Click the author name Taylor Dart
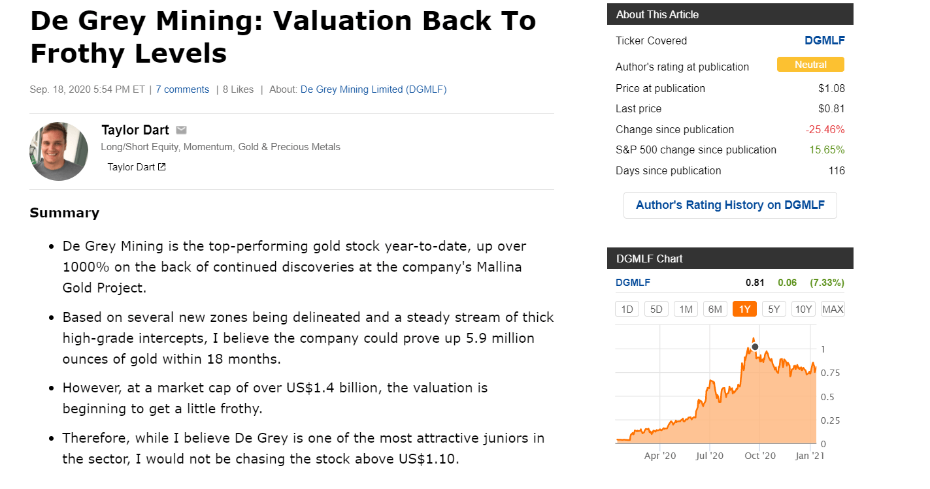930x489 pixels. click(x=135, y=130)
